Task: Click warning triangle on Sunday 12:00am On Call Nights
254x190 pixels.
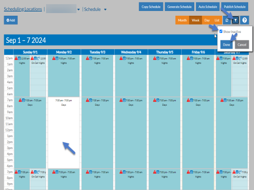Action: [32, 58]
